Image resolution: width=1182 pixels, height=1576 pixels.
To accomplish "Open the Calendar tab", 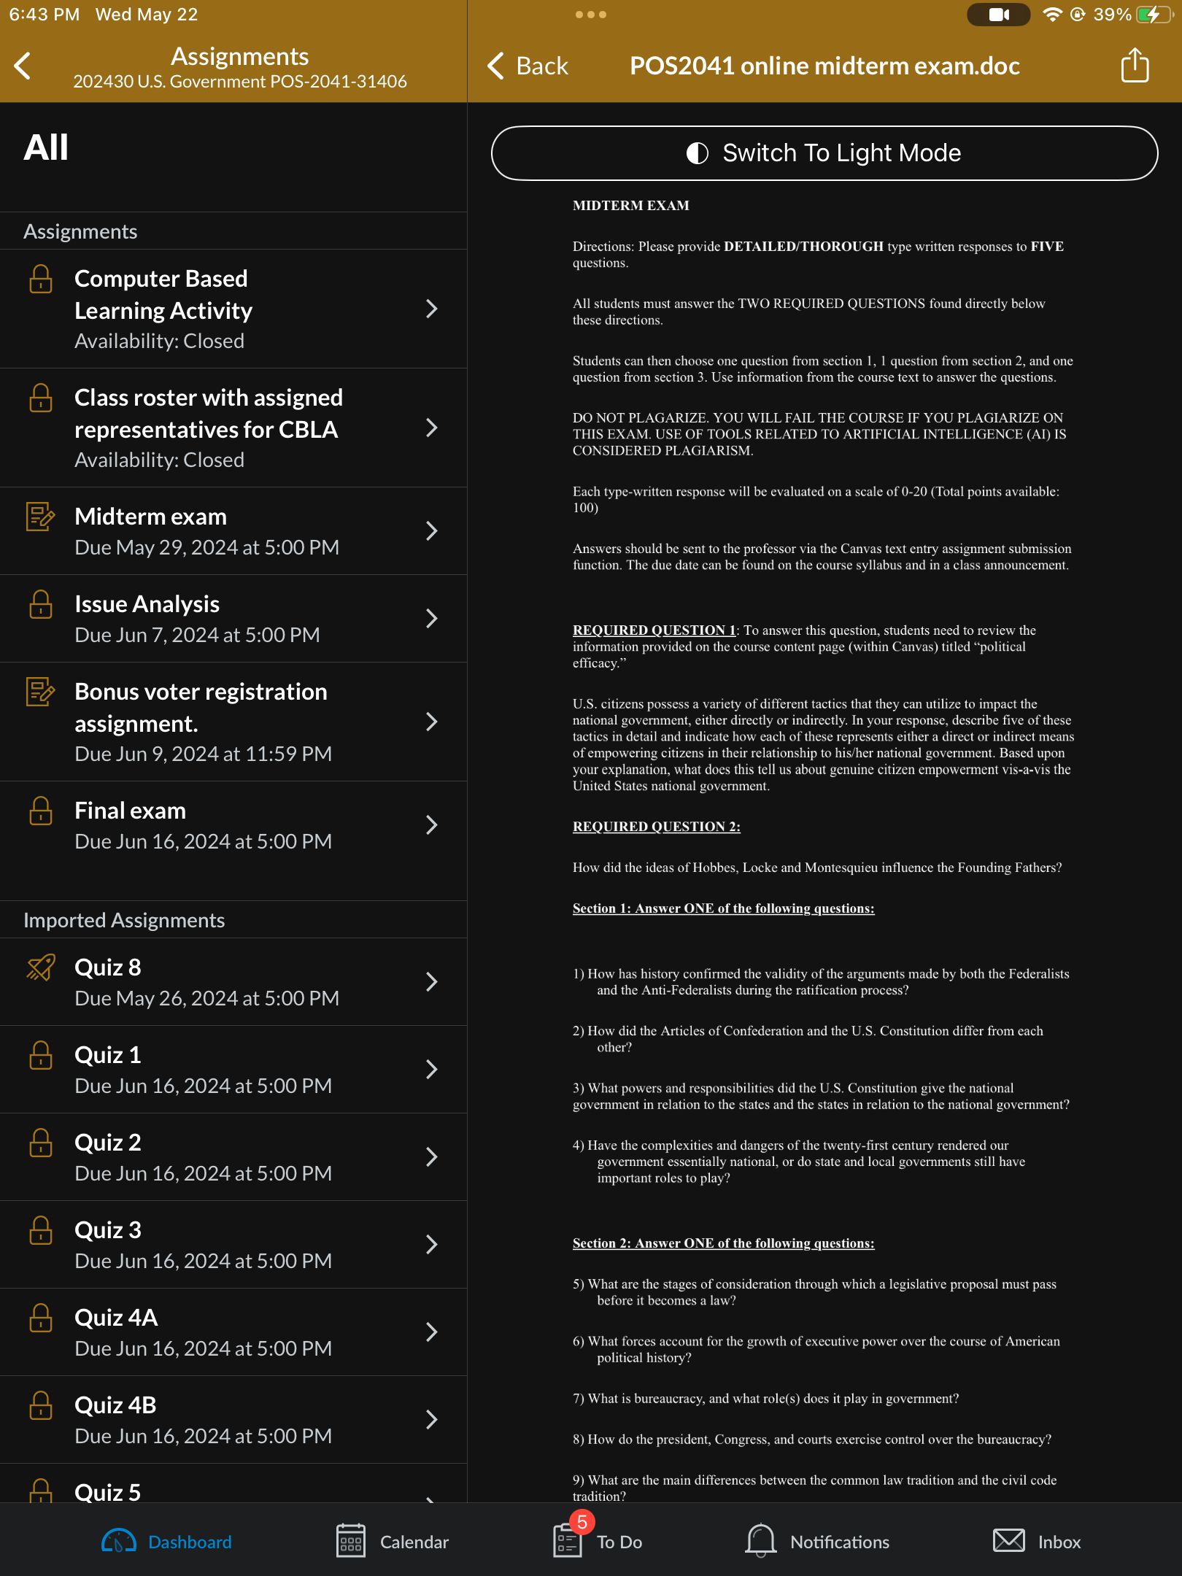I will coord(393,1541).
